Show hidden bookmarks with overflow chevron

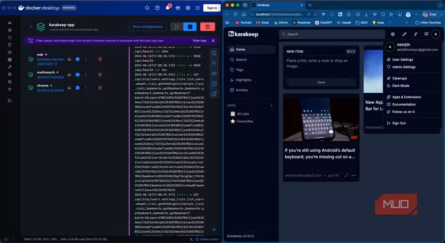[x=407, y=23]
